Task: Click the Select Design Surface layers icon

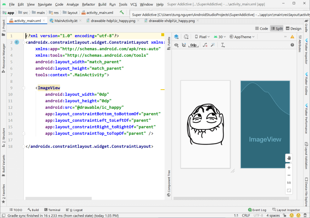Action: click(176, 37)
